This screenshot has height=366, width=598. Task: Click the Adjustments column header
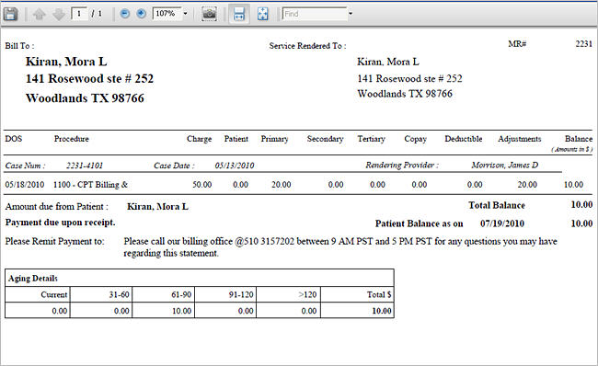click(x=520, y=139)
